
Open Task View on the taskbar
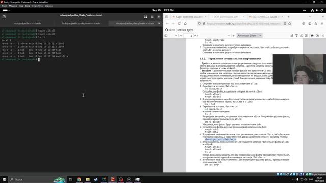71,179
